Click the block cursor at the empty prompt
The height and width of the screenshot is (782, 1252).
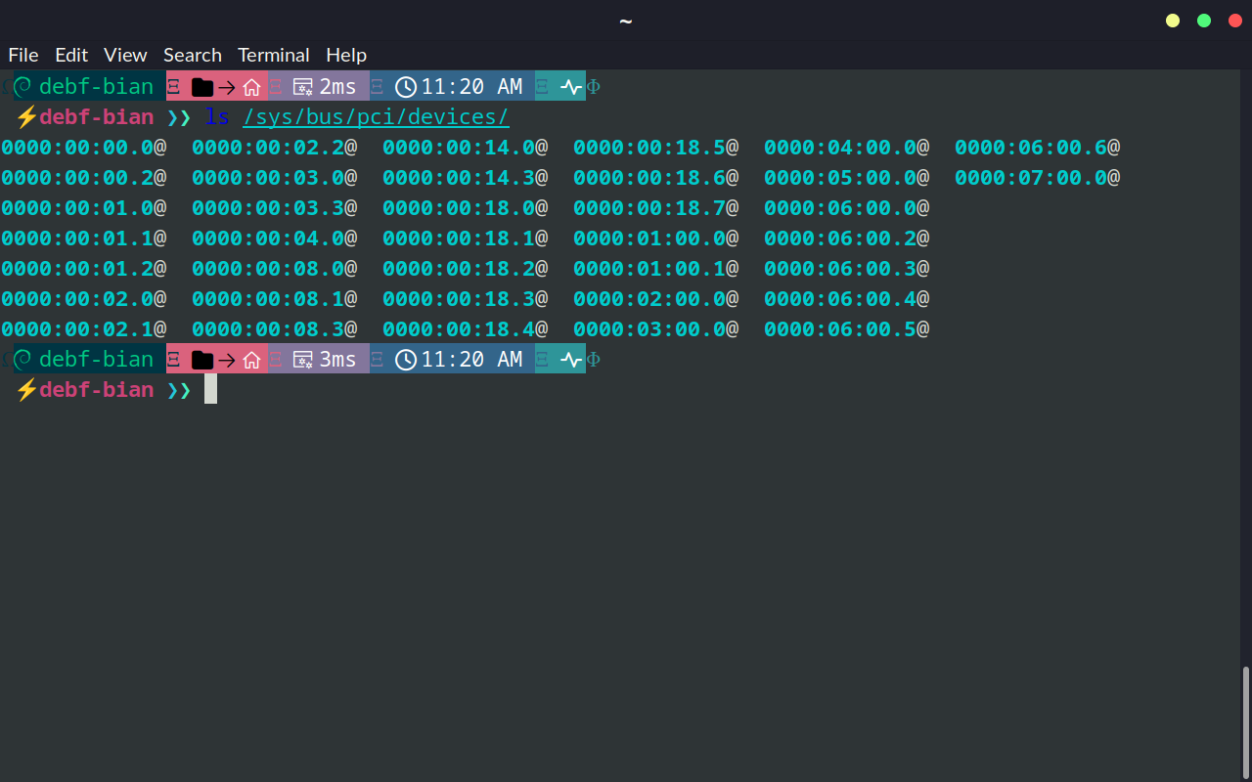coord(210,390)
